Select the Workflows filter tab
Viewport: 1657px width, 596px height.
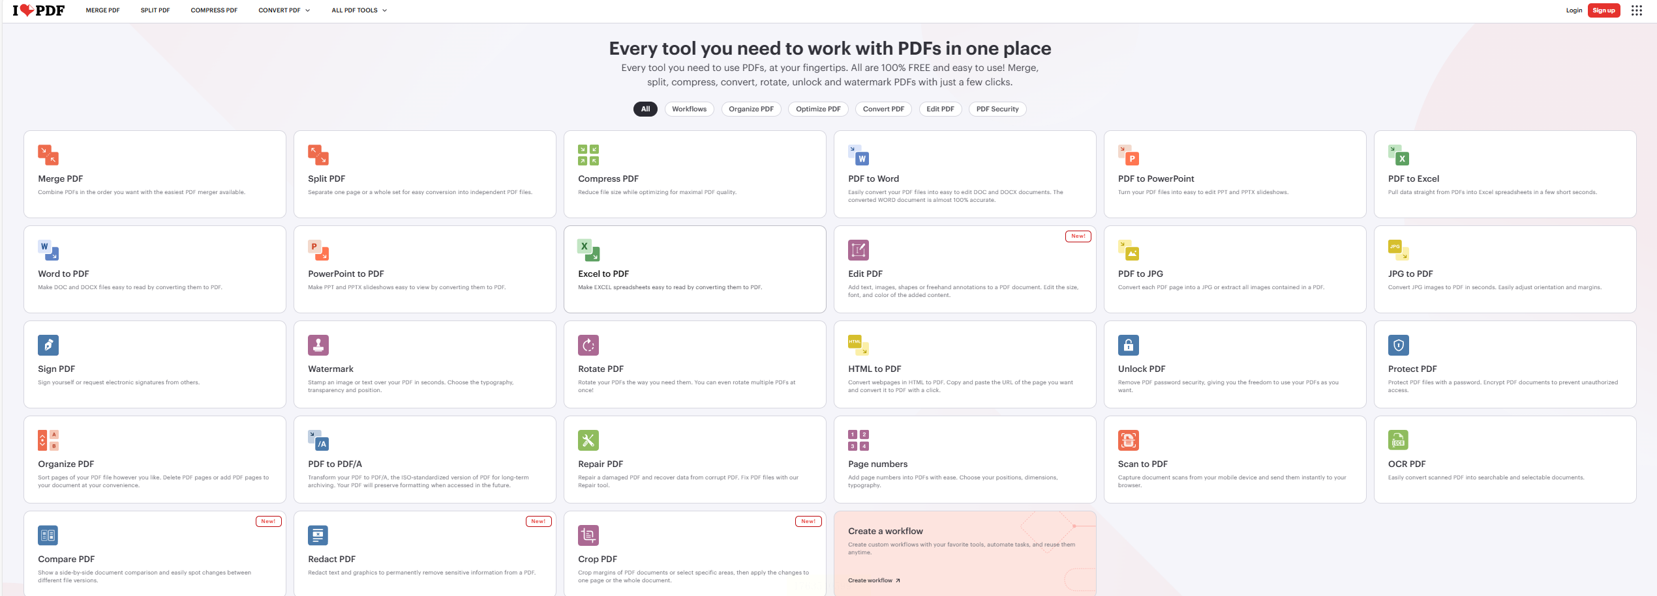(689, 109)
